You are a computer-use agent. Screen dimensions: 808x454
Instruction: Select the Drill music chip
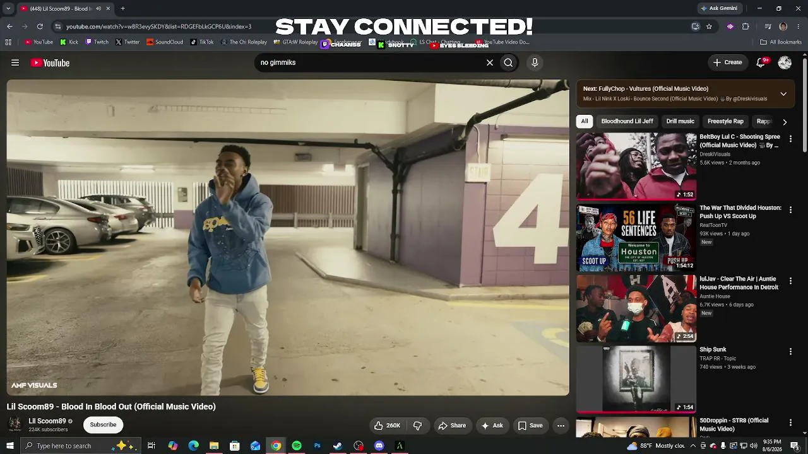tap(680, 121)
